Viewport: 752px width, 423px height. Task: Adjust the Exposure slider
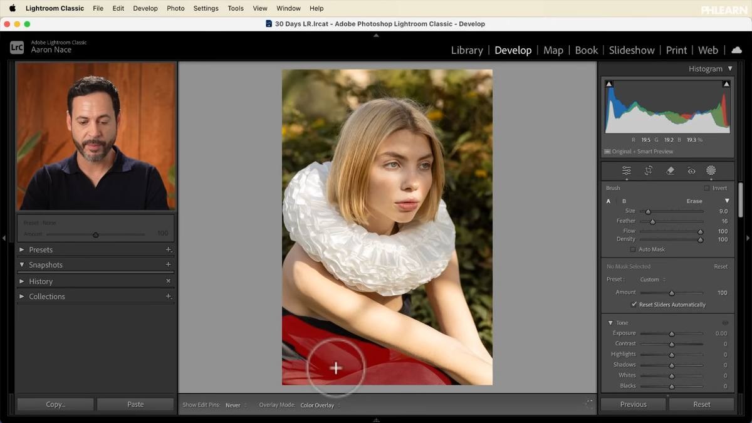(671, 333)
